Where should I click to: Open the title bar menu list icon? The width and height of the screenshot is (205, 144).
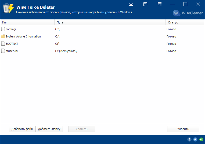[160, 4]
